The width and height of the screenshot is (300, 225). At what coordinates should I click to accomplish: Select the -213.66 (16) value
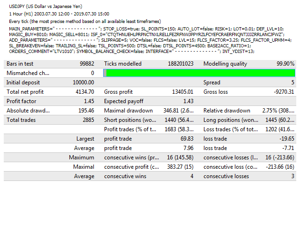click(x=280, y=167)
